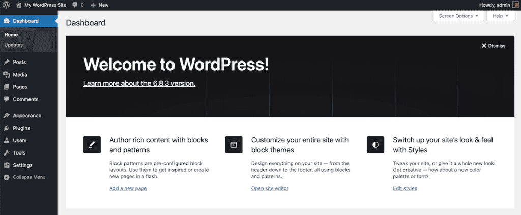
Task: Select the Home submenu item
Action: coord(11,35)
